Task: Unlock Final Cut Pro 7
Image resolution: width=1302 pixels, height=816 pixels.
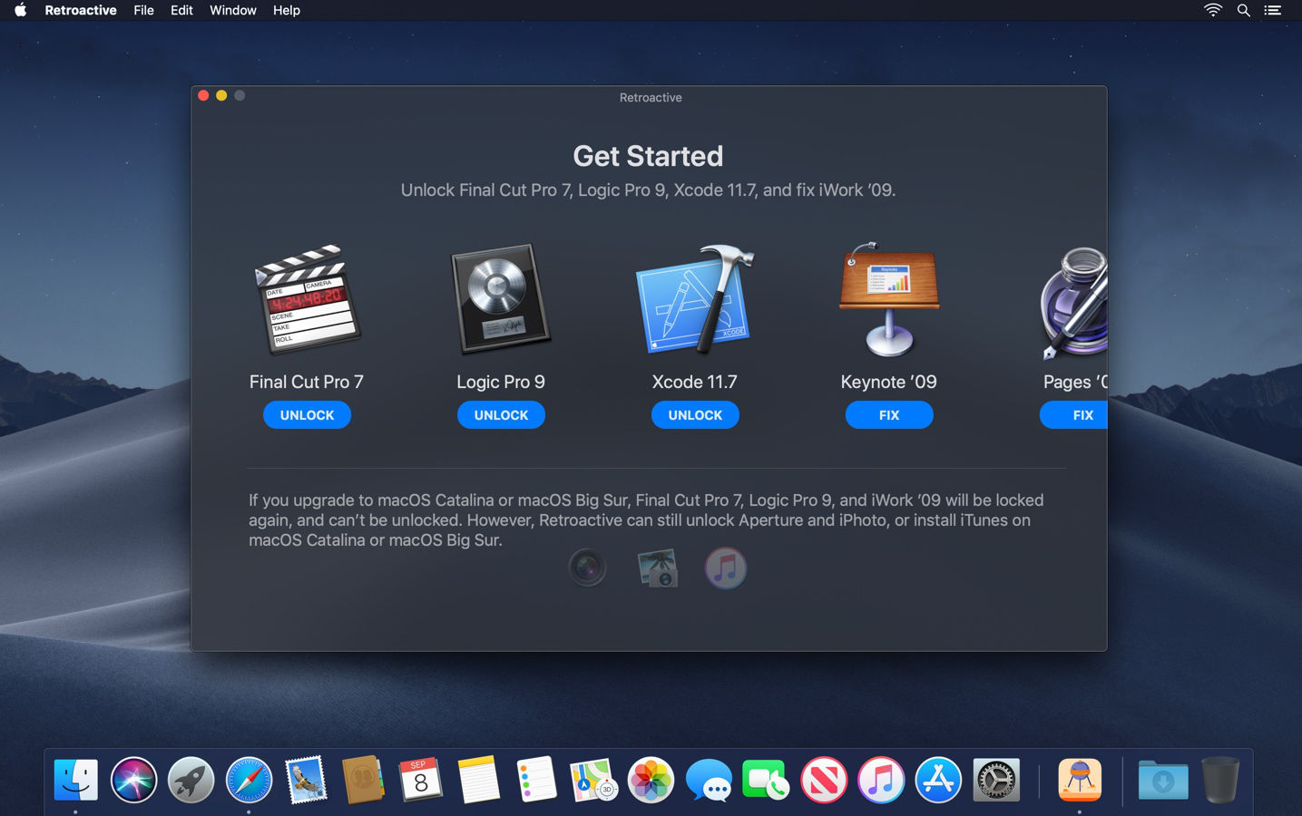Action: (307, 414)
